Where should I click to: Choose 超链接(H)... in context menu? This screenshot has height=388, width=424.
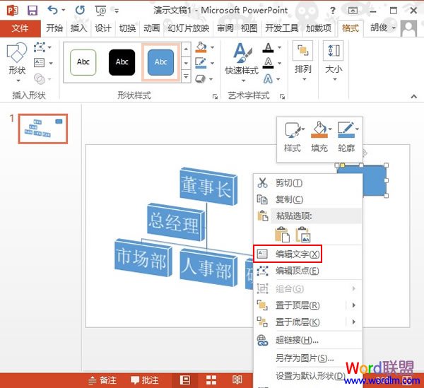[307, 341]
